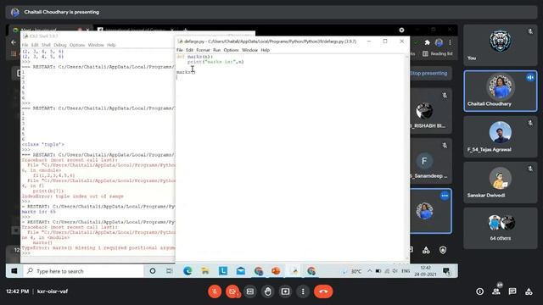
Task: Open Mail app from taskbar
Action: click(241, 271)
